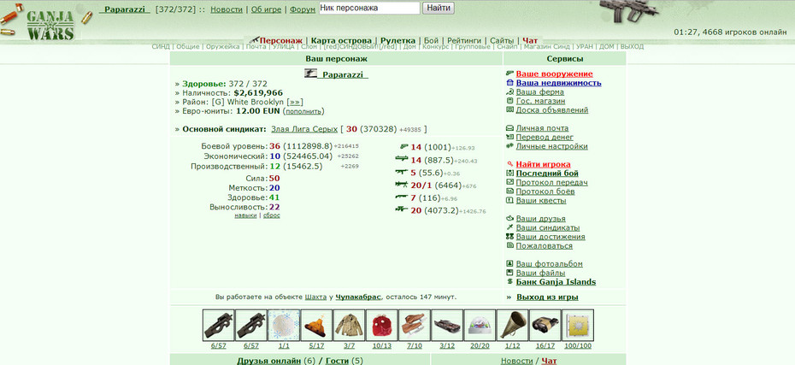Focus the Ник персонажа search field
This screenshot has height=365, width=795.
(x=369, y=8)
